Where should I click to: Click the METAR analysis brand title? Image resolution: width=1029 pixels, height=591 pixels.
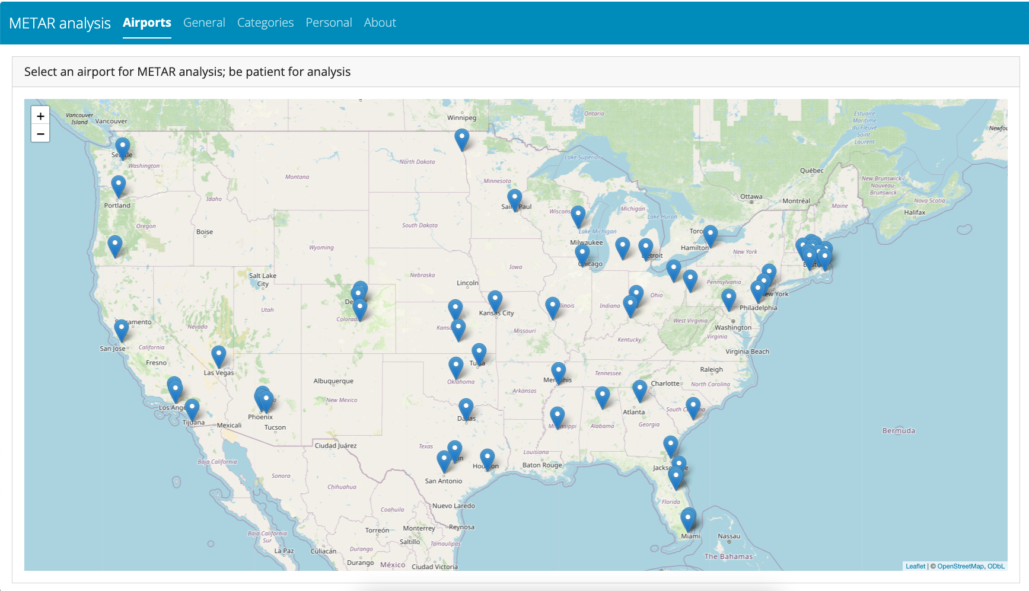[60, 23]
